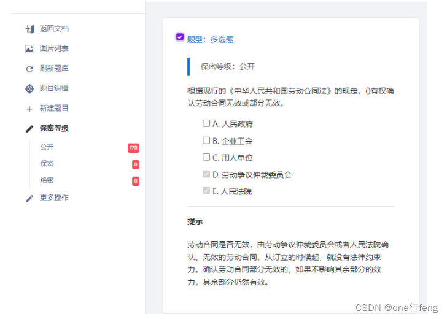Click the 0 badge next to 绝密

(x=136, y=181)
